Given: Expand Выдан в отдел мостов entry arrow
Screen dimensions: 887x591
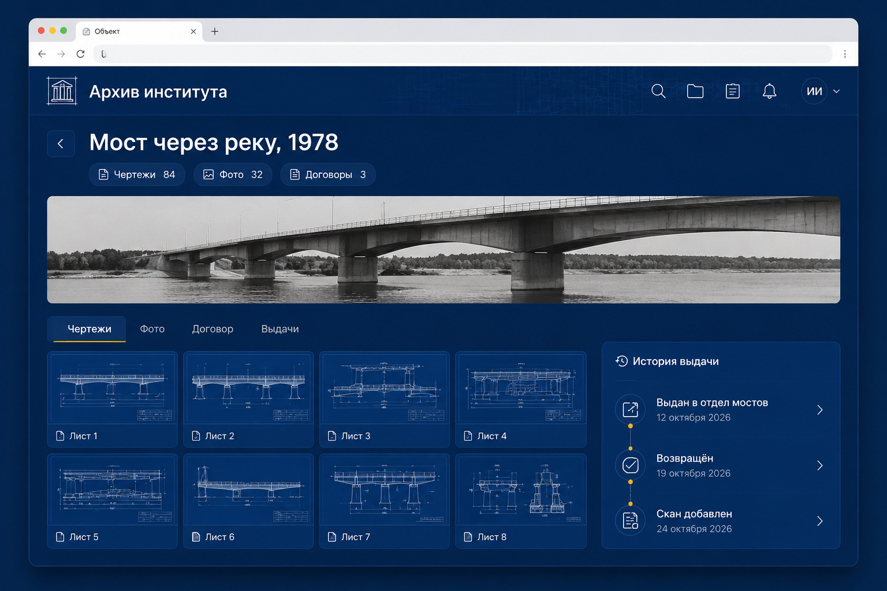Looking at the screenshot, I should click(819, 410).
